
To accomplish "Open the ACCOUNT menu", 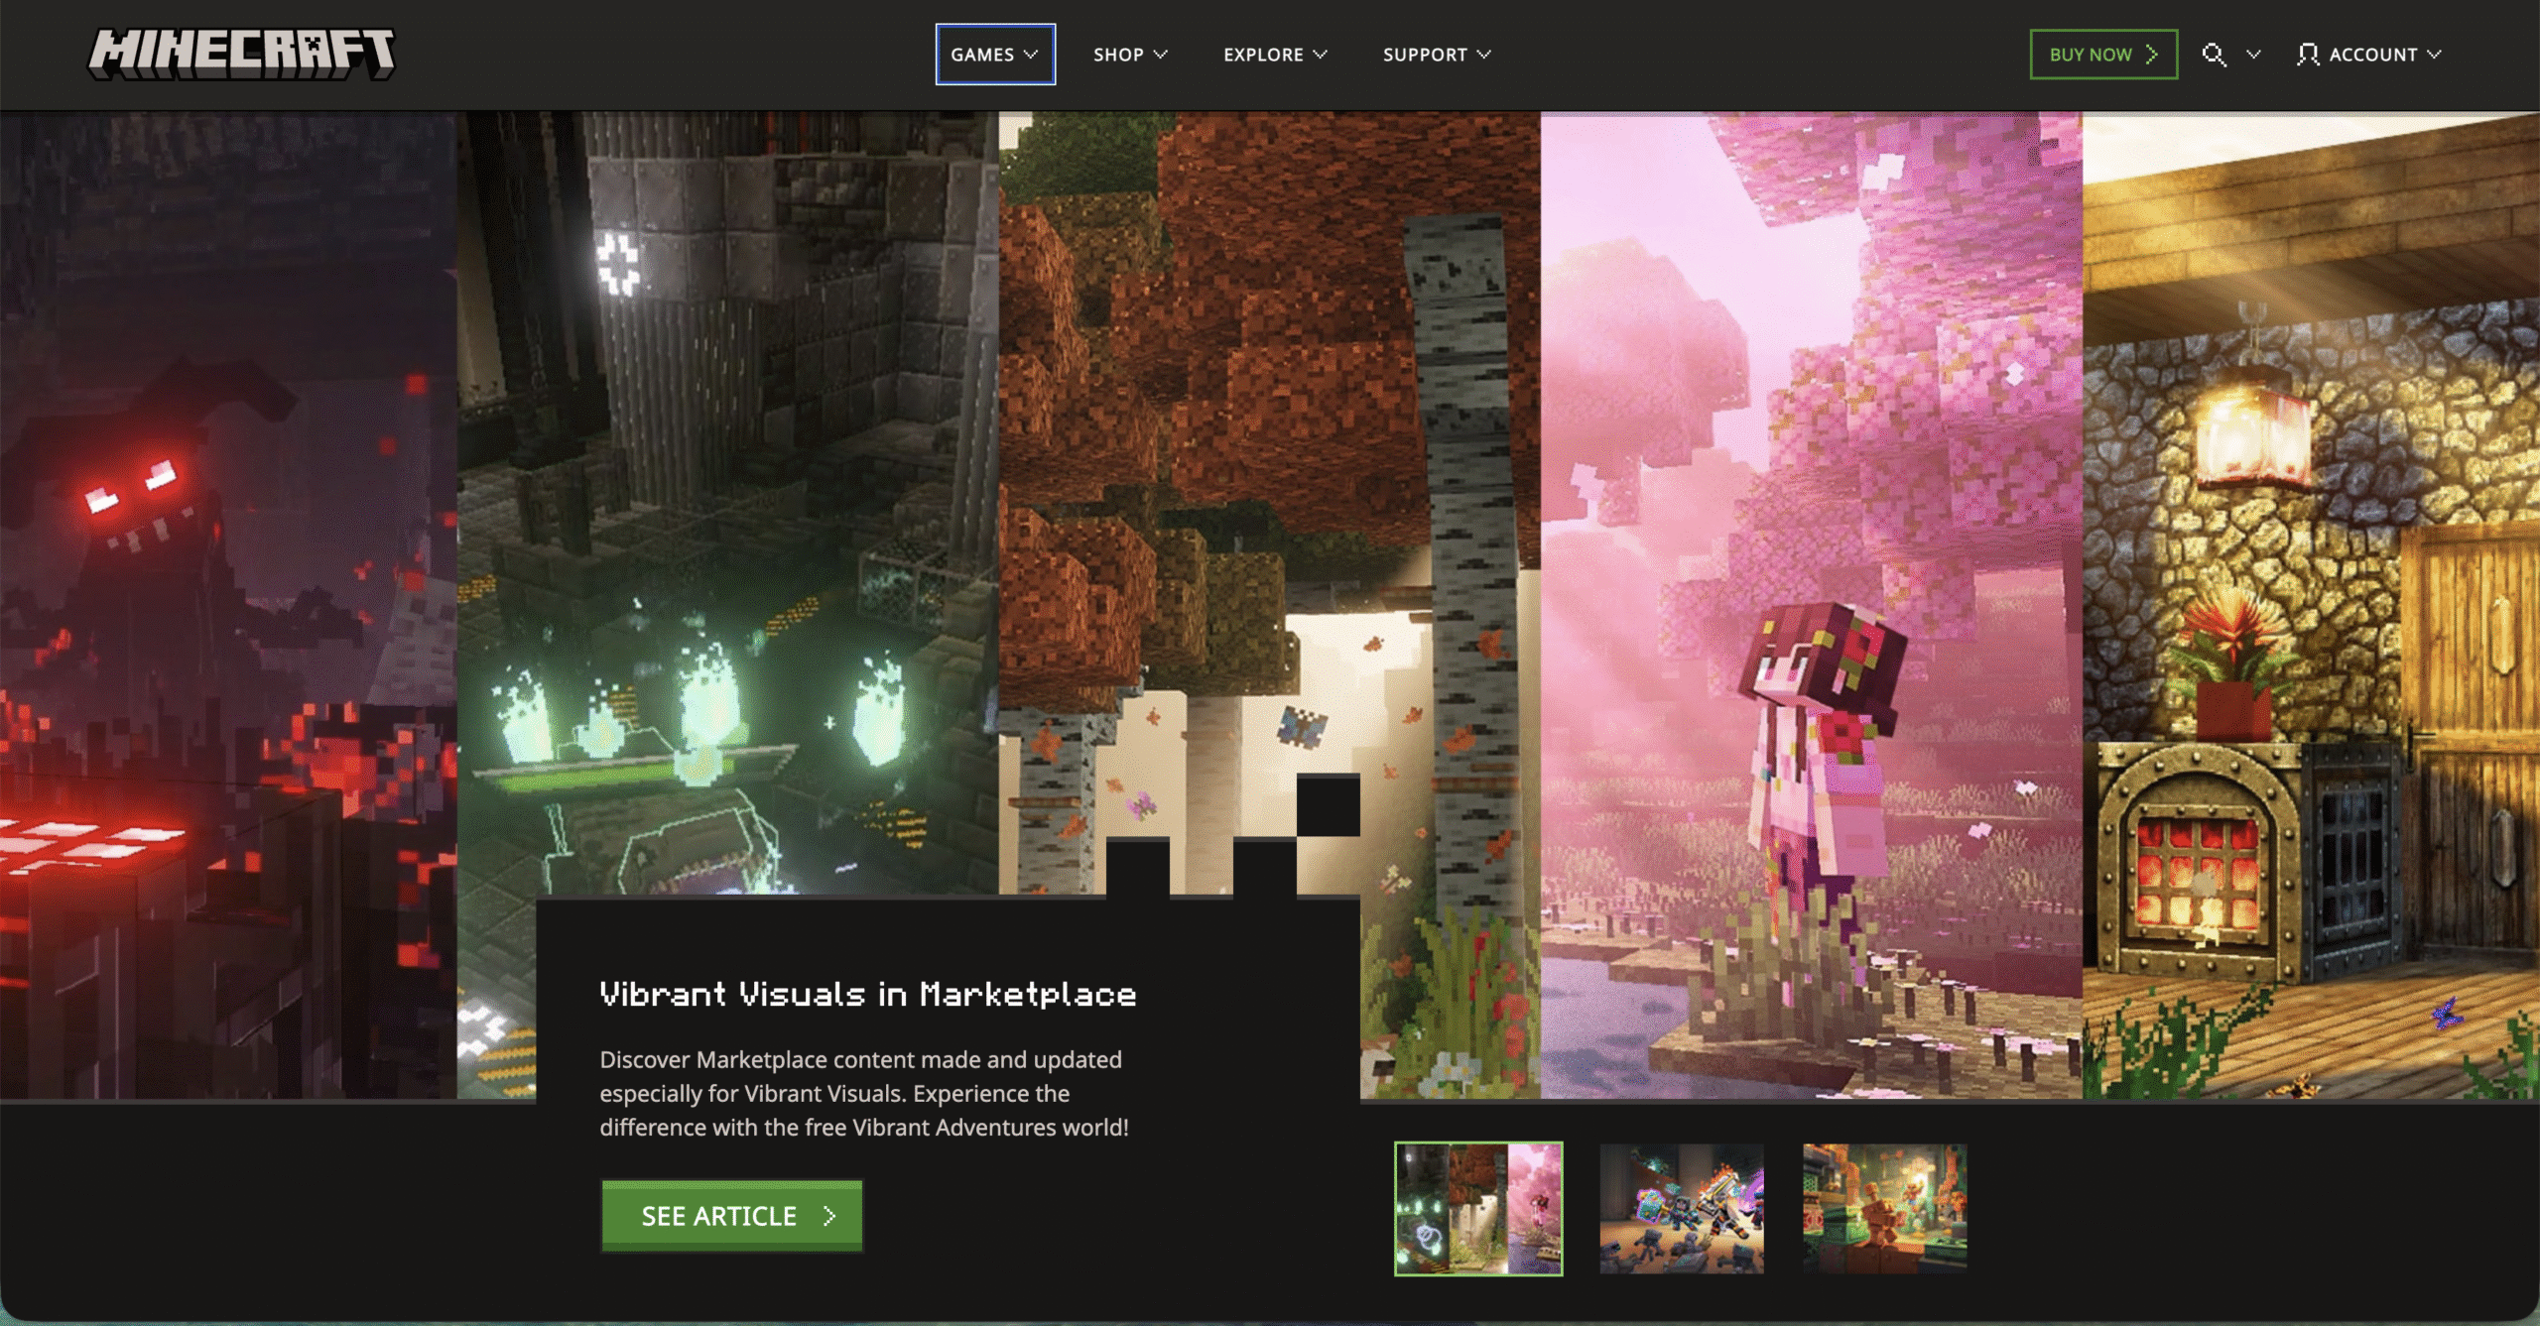I will (2371, 56).
